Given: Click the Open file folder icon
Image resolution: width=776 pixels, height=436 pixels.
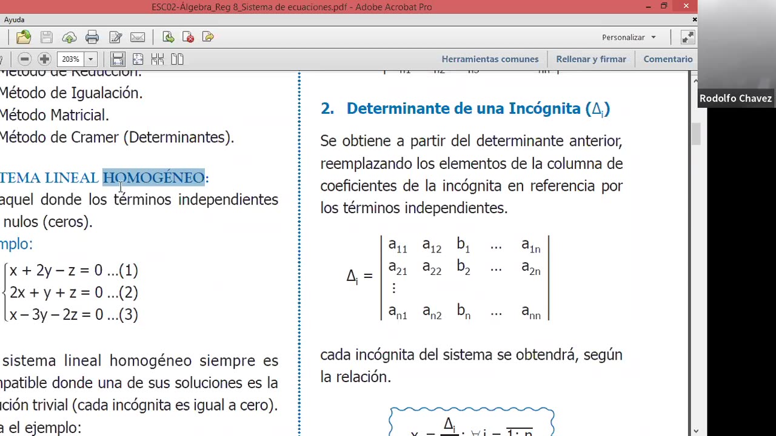Looking at the screenshot, I should [x=24, y=38].
